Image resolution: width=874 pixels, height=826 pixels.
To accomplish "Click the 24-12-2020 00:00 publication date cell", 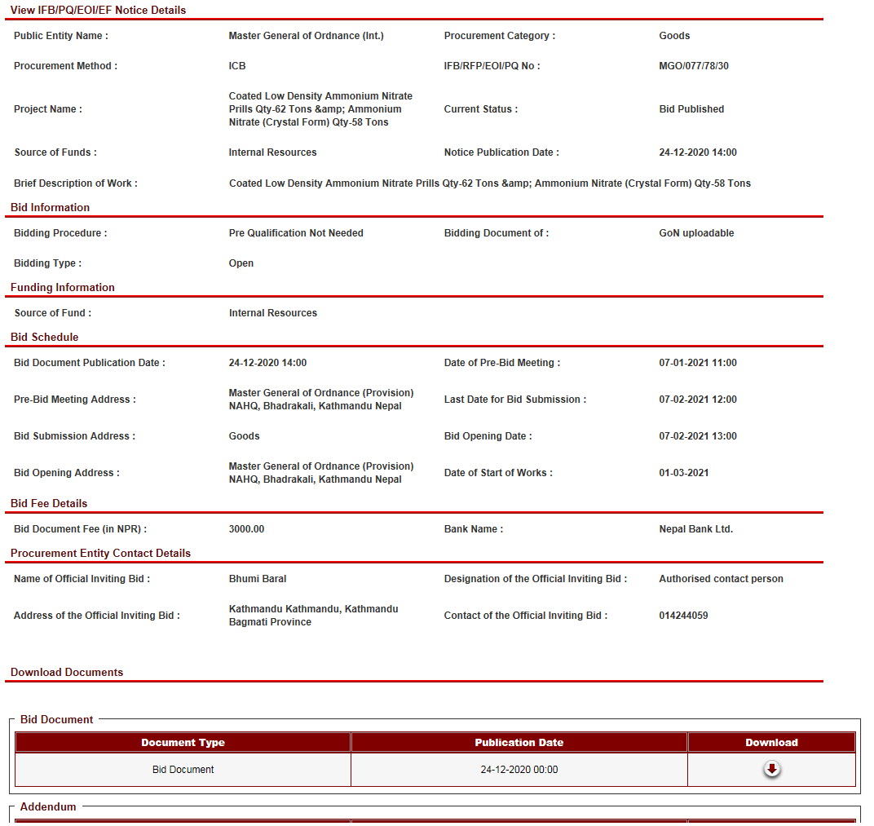I will pyautogui.click(x=519, y=770).
